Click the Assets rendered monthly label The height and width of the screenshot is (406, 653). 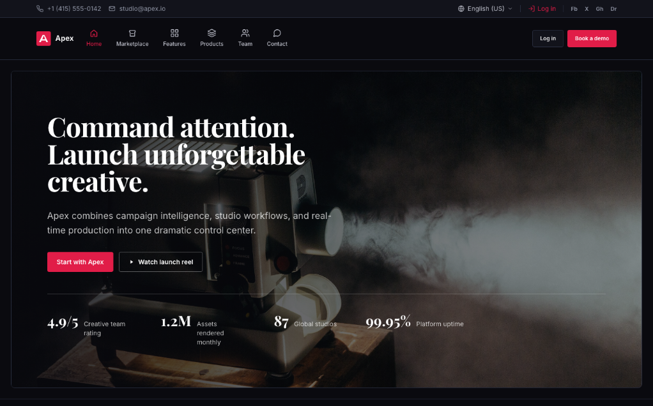[x=210, y=333]
